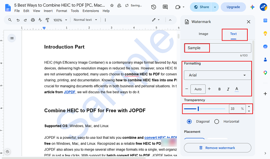
Task: Select the Horizontal orientation option
Action: [217, 121]
